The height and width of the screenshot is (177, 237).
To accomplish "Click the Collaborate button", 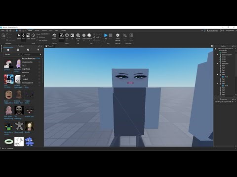I will click(213, 30).
